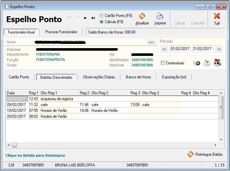Click the Procurar Funcionário button
The image size is (230, 171).
click(x=61, y=32)
